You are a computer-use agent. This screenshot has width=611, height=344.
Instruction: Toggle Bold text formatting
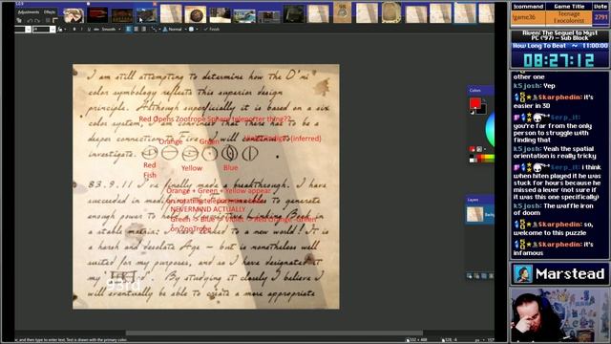click(74, 30)
